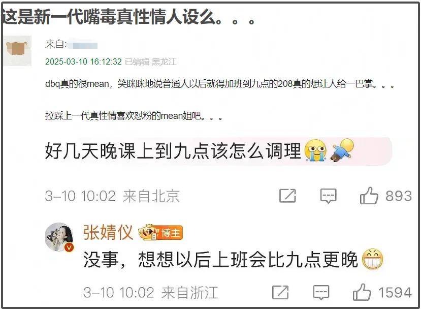
Task: Open the reply icon on the Beijing comment
Action: [x=329, y=196]
